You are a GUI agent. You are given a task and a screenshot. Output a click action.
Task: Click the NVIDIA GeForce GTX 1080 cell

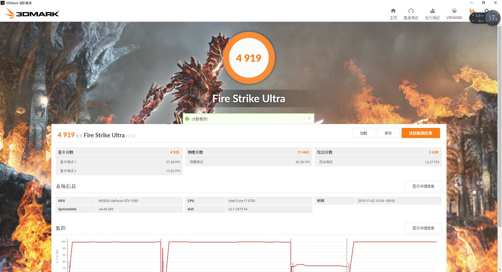tap(139, 201)
